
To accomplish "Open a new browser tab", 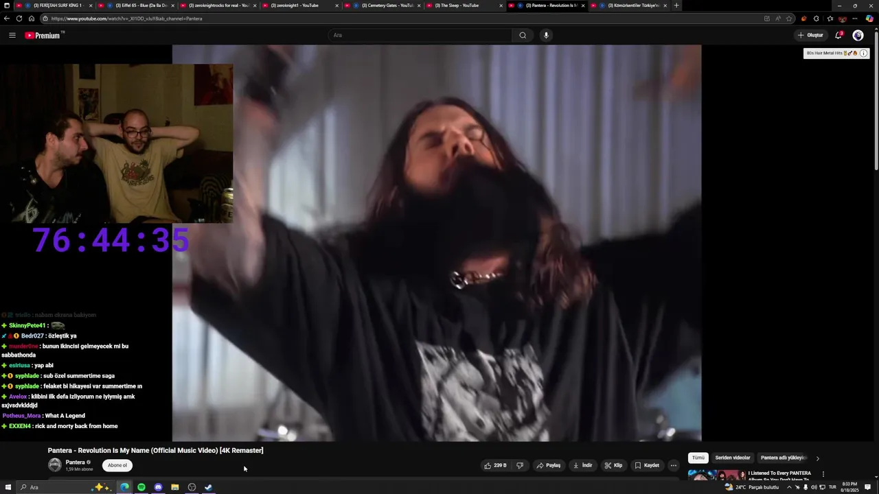I will pyautogui.click(x=676, y=5).
